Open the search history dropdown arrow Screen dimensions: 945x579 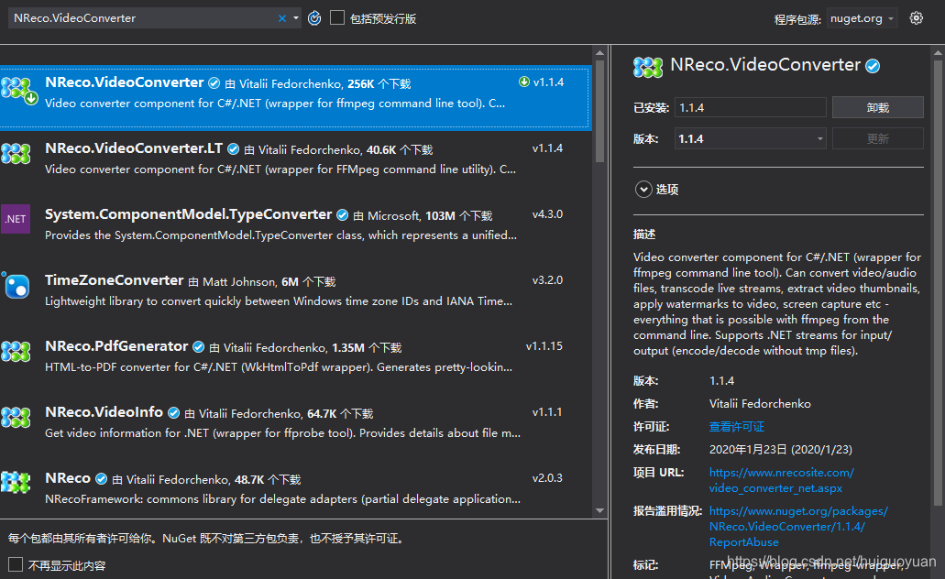click(x=296, y=18)
